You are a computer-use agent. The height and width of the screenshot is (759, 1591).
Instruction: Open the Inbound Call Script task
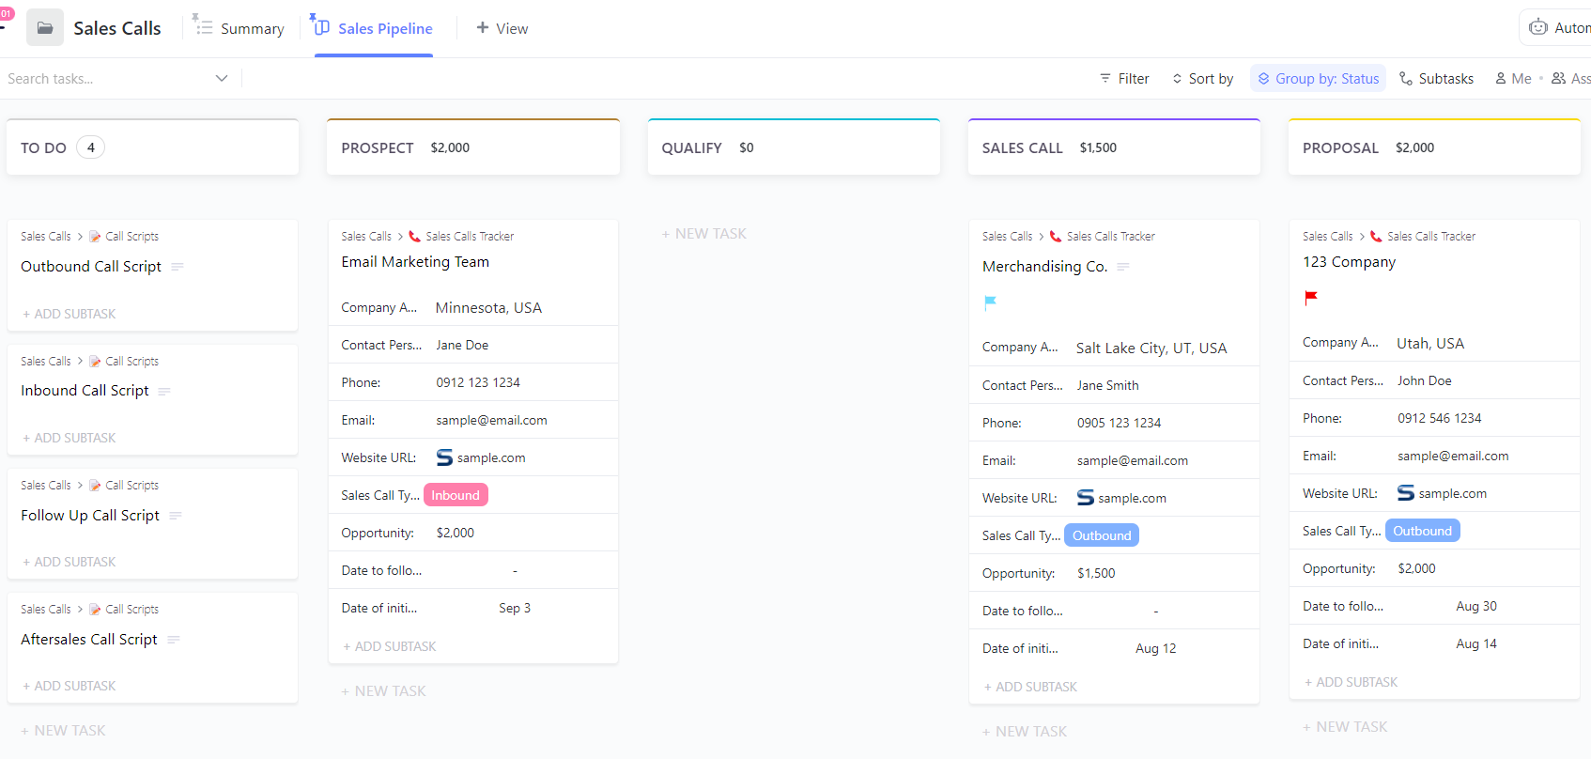pos(85,391)
